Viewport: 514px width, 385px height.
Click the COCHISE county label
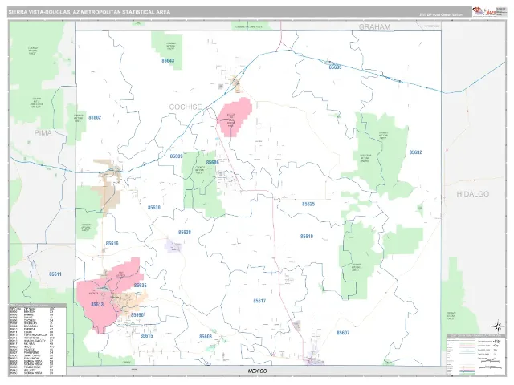pyautogui.click(x=186, y=107)
